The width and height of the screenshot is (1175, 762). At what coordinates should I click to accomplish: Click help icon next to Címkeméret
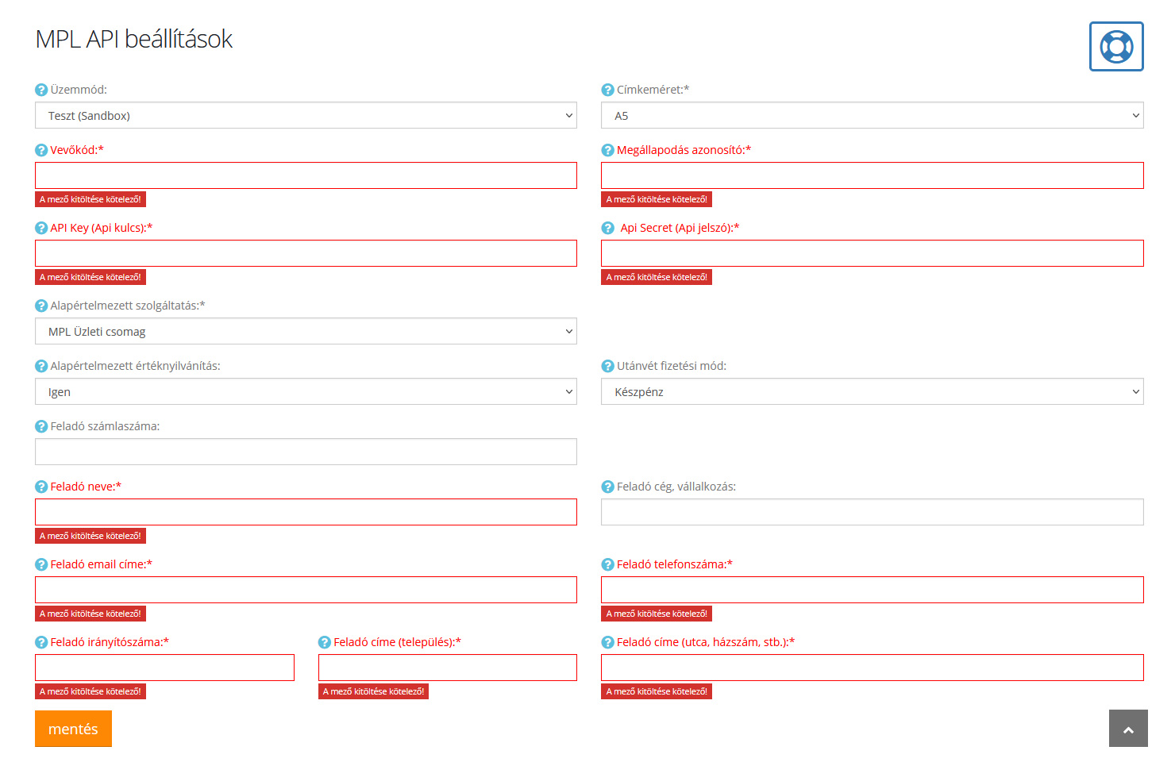pos(607,90)
